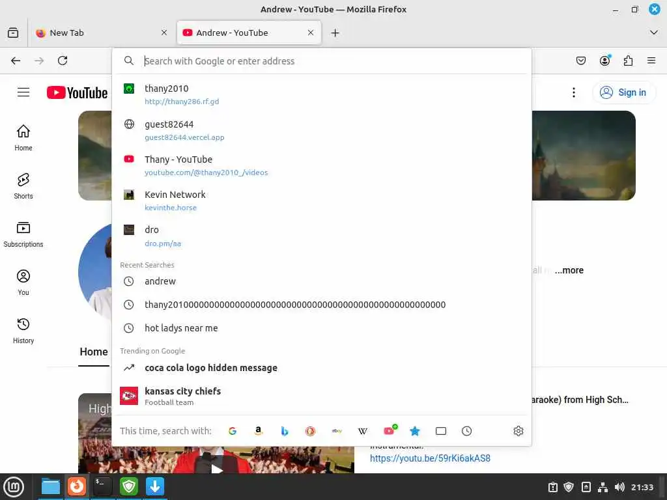Image resolution: width=667 pixels, height=500 pixels.
Task: Select recent search 'andrew'
Action: click(x=322, y=281)
